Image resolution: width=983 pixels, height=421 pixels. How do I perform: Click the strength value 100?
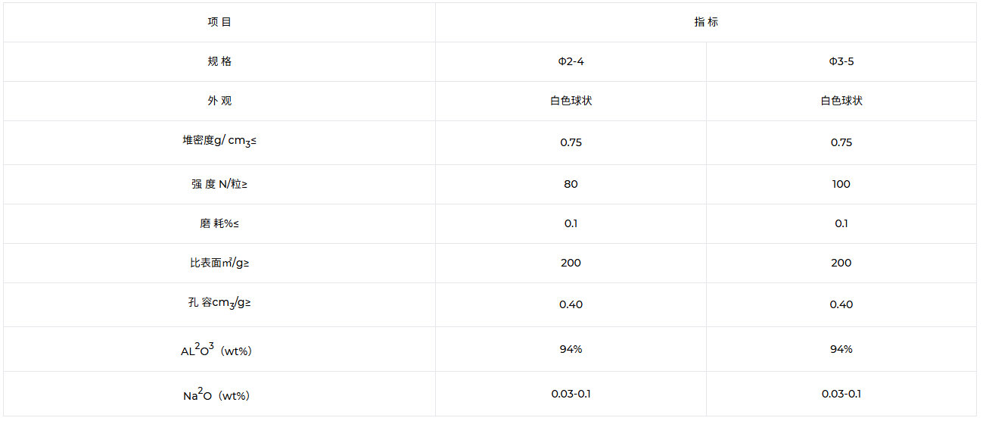841,184
